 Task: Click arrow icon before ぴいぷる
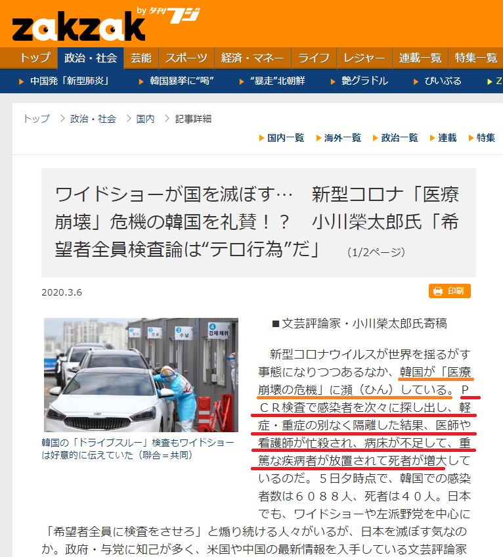click(x=416, y=81)
